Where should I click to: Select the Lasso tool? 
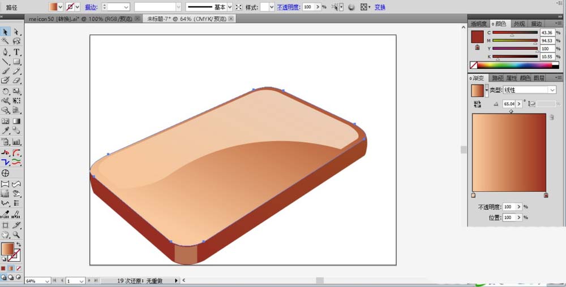(x=16, y=41)
